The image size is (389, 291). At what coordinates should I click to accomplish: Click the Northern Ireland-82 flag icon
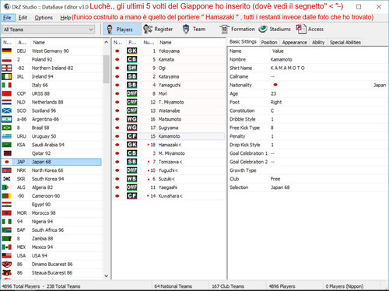click(7, 68)
